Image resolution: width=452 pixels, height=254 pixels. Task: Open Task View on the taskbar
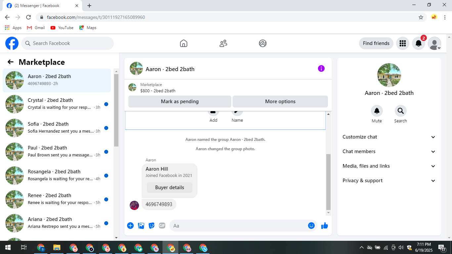[24, 247]
